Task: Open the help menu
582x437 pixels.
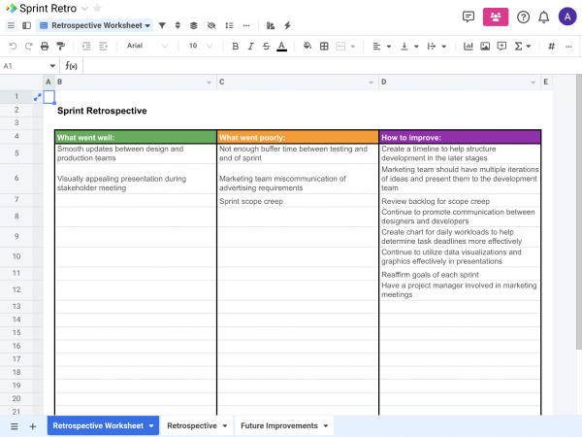Action: pos(524,17)
